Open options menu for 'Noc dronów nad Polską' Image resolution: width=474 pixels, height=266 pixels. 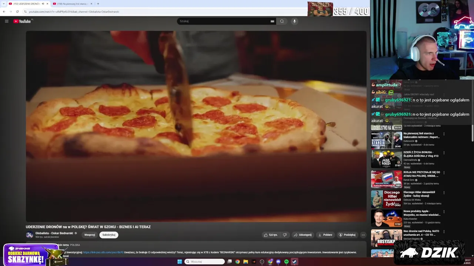coord(444,232)
